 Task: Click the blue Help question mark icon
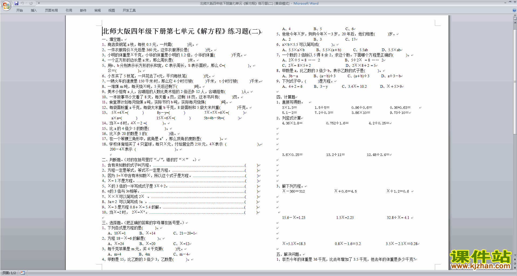pyautogui.click(x=514, y=10)
